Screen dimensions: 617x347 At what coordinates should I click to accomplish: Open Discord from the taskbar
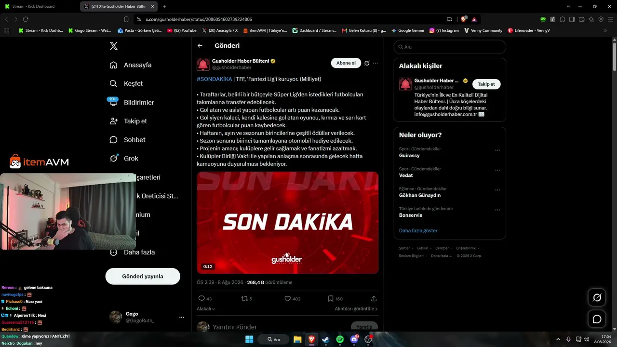coord(354,339)
